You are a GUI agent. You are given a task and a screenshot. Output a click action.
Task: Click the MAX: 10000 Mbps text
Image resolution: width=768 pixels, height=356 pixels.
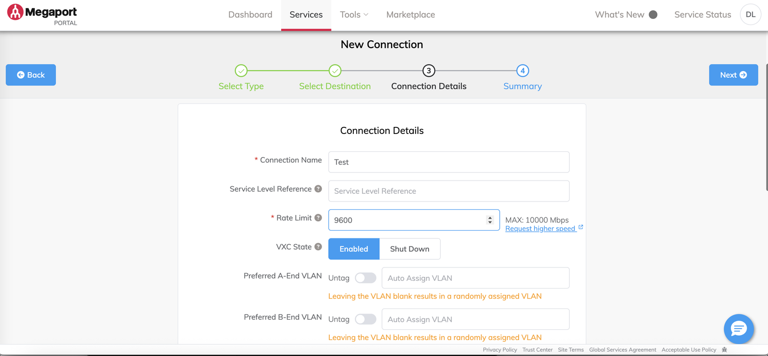coord(537,220)
